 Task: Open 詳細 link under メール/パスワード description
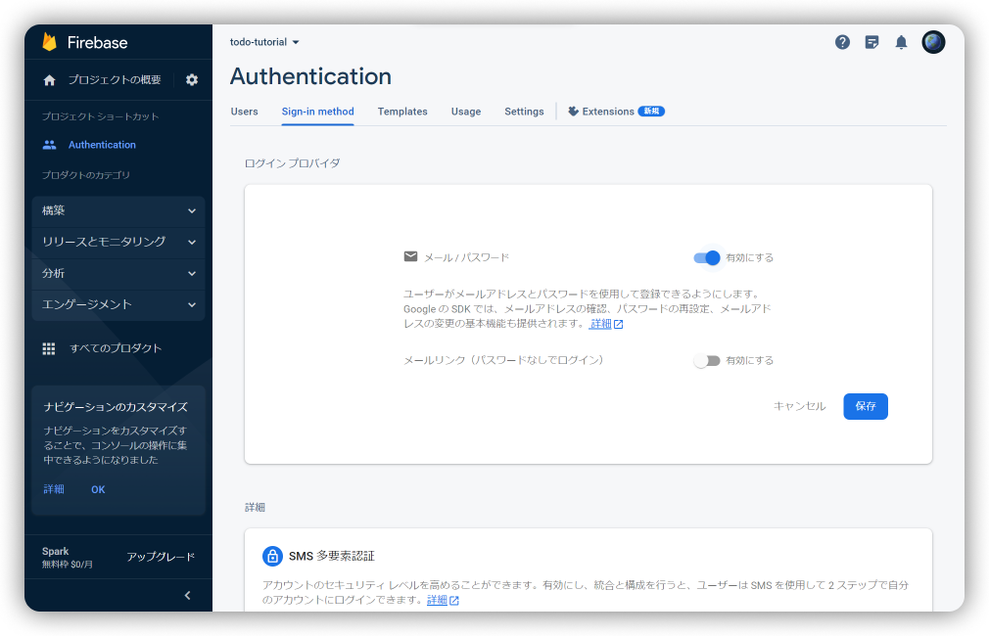(x=601, y=324)
